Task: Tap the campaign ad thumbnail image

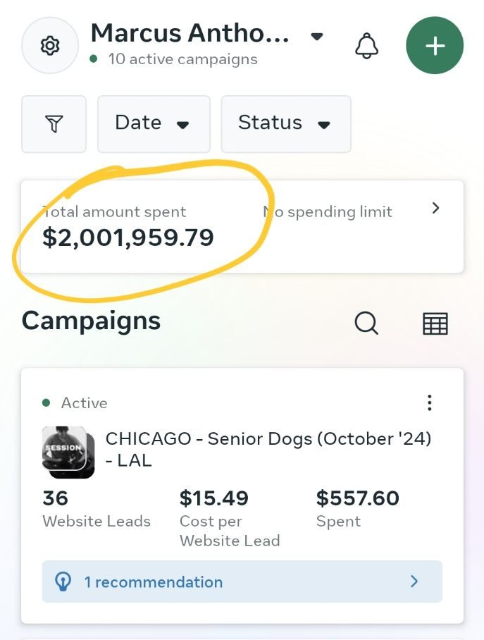Action: tap(68, 452)
